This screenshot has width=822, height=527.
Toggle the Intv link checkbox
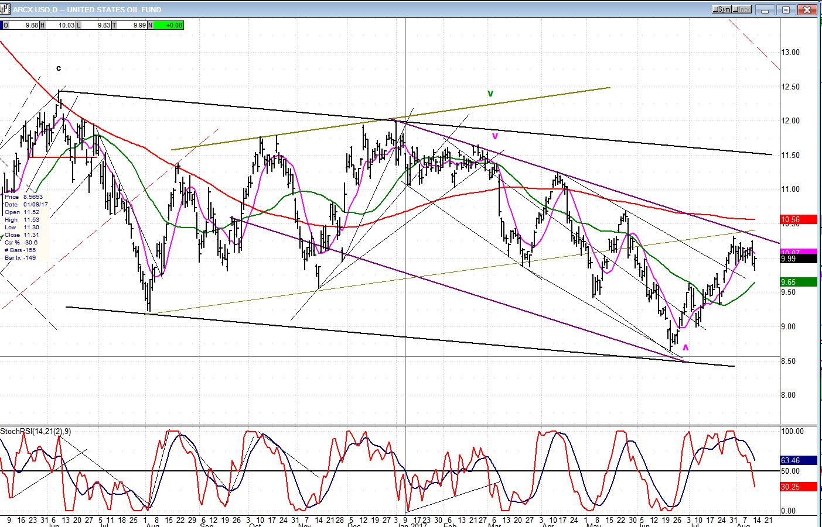(742, 9)
